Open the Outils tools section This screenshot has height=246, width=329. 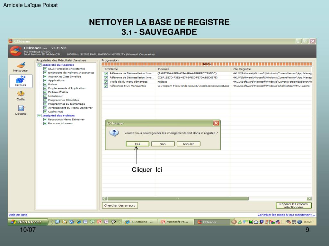pyautogui.click(x=21, y=95)
